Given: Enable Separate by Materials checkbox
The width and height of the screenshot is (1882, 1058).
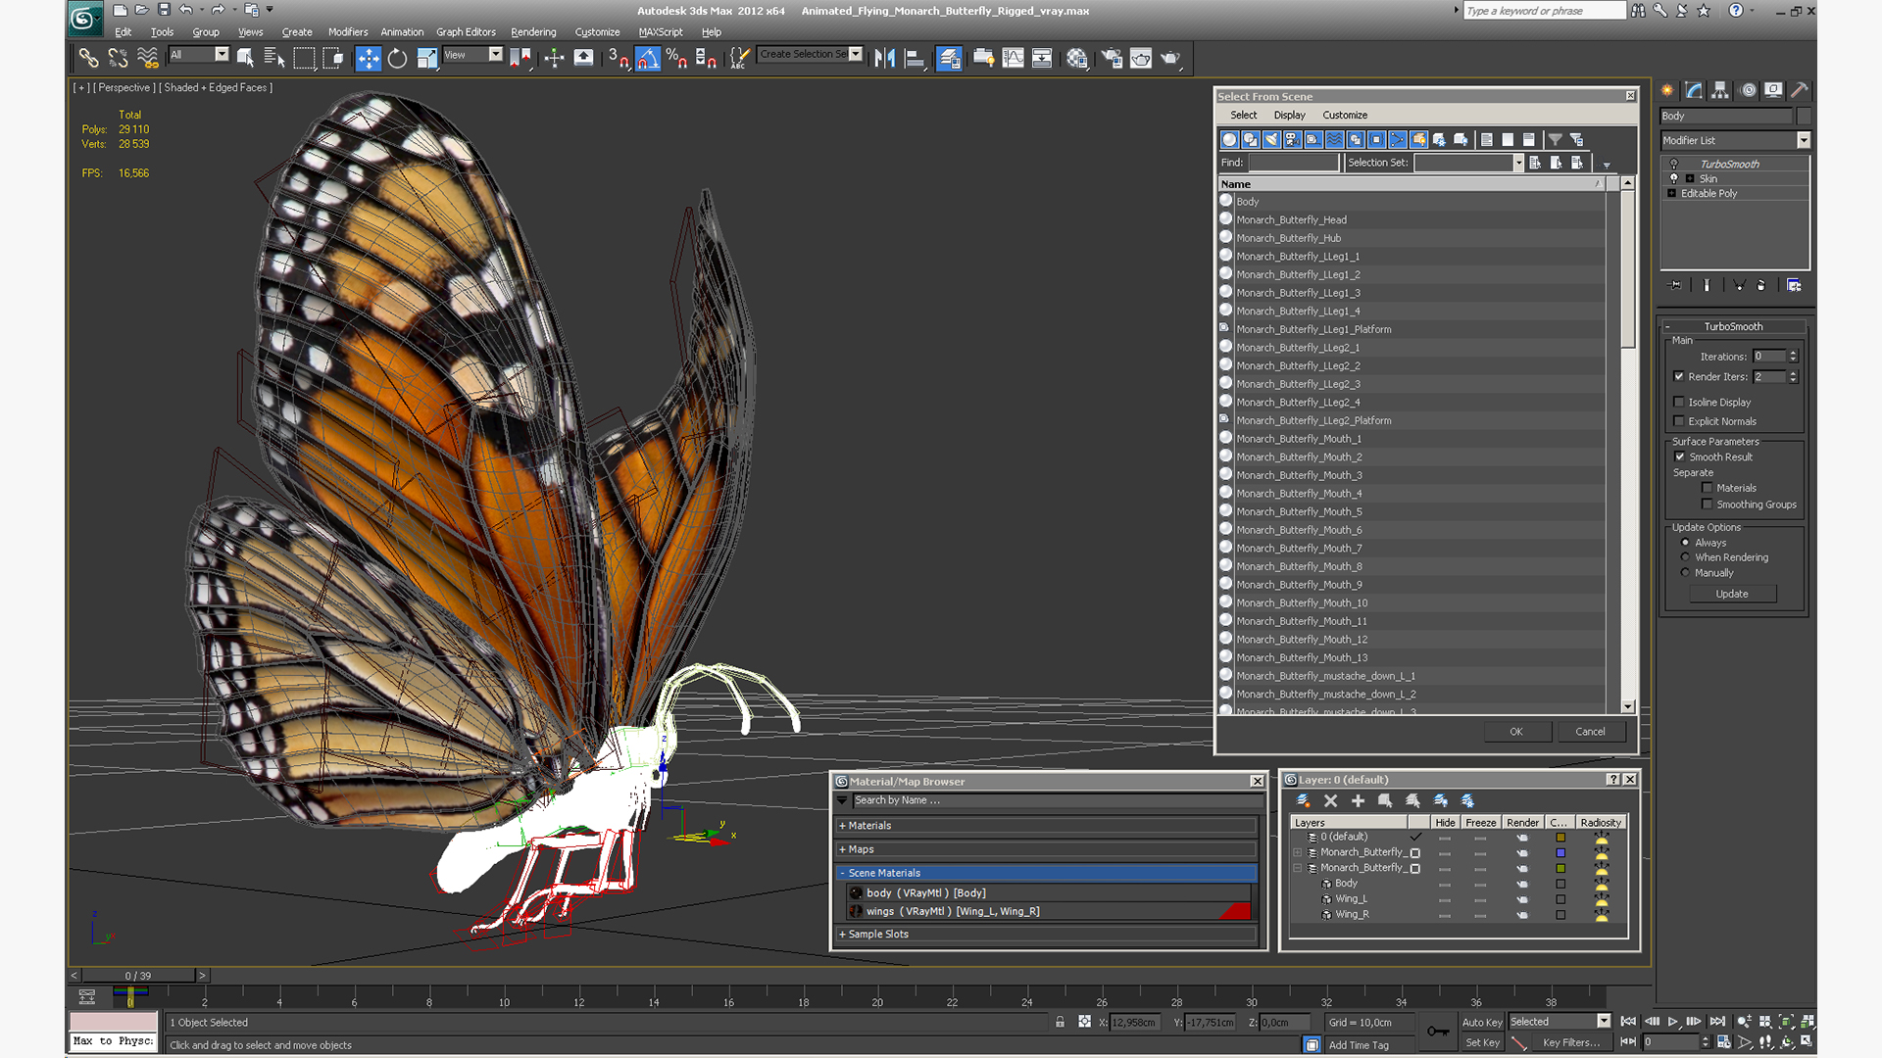Looking at the screenshot, I should tap(1708, 488).
